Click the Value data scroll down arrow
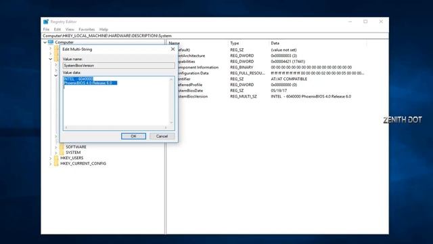 pyautogui.click(x=171, y=123)
